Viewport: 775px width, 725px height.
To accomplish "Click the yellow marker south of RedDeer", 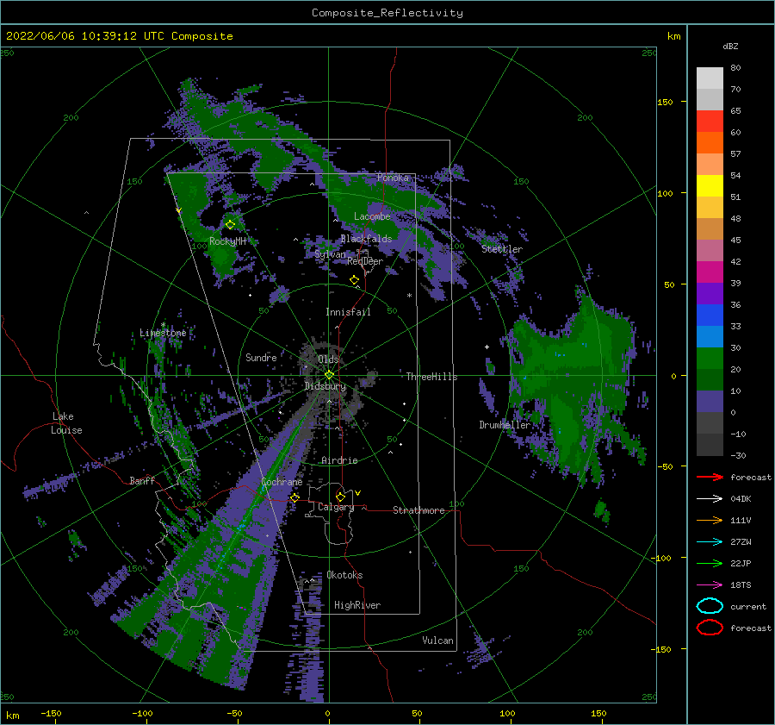I will 354,280.
